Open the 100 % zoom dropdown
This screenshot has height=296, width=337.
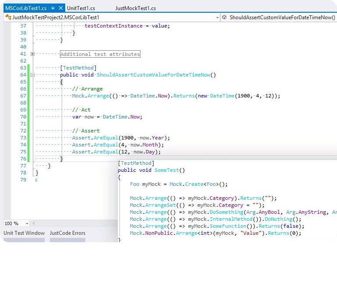point(27,223)
